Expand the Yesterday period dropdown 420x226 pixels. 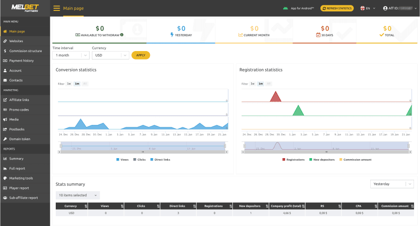(x=392, y=184)
